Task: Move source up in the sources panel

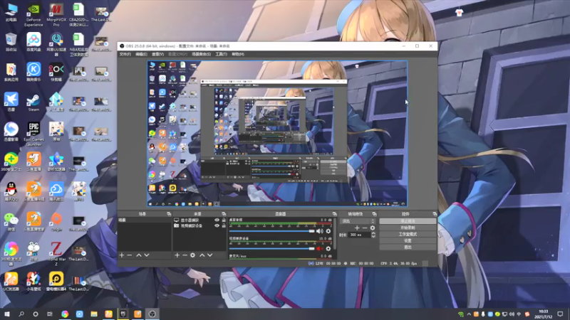Action: (202, 255)
